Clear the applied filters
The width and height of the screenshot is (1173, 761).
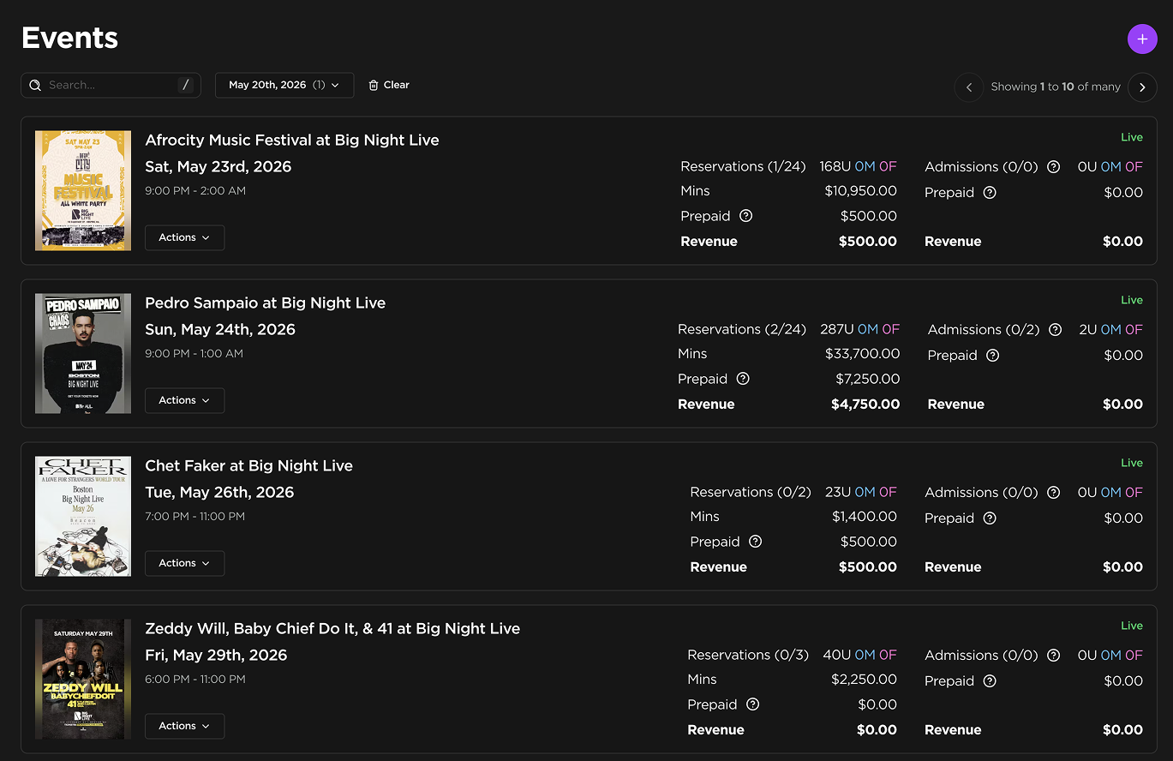[x=389, y=85]
